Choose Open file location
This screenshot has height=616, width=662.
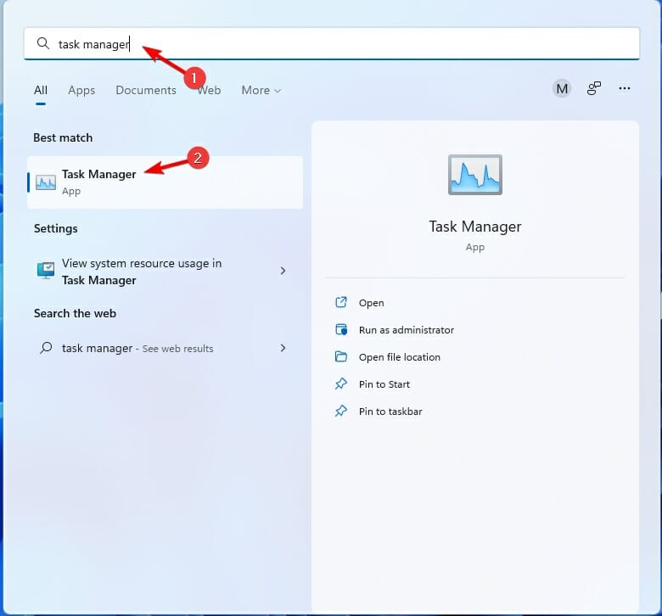400,357
